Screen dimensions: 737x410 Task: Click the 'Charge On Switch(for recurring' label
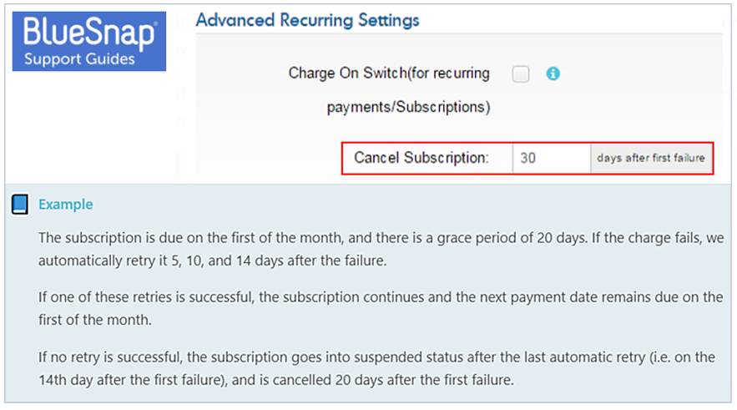[x=389, y=73]
